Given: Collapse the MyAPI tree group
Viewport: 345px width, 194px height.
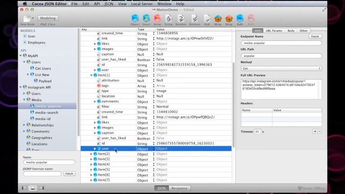Looking at the screenshot, I should tap(20, 56).
